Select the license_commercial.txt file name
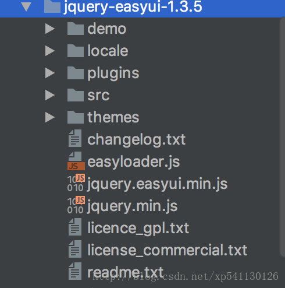This screenshot has height=288, width=285. pyautogui.click(x=167, y=250)
